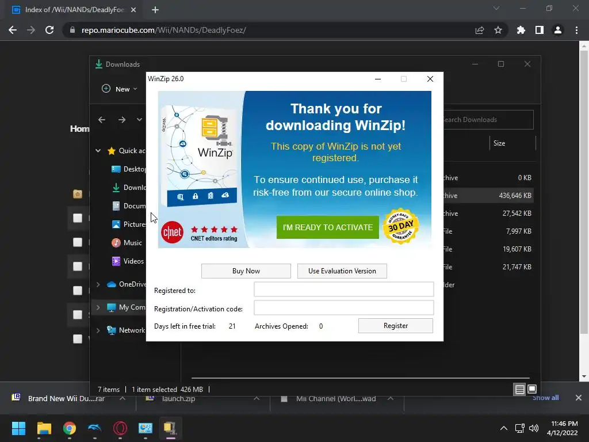Open Downloads in Explorer sidebar

128,188
